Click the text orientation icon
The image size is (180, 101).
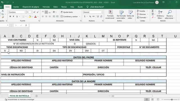[54, 12]
